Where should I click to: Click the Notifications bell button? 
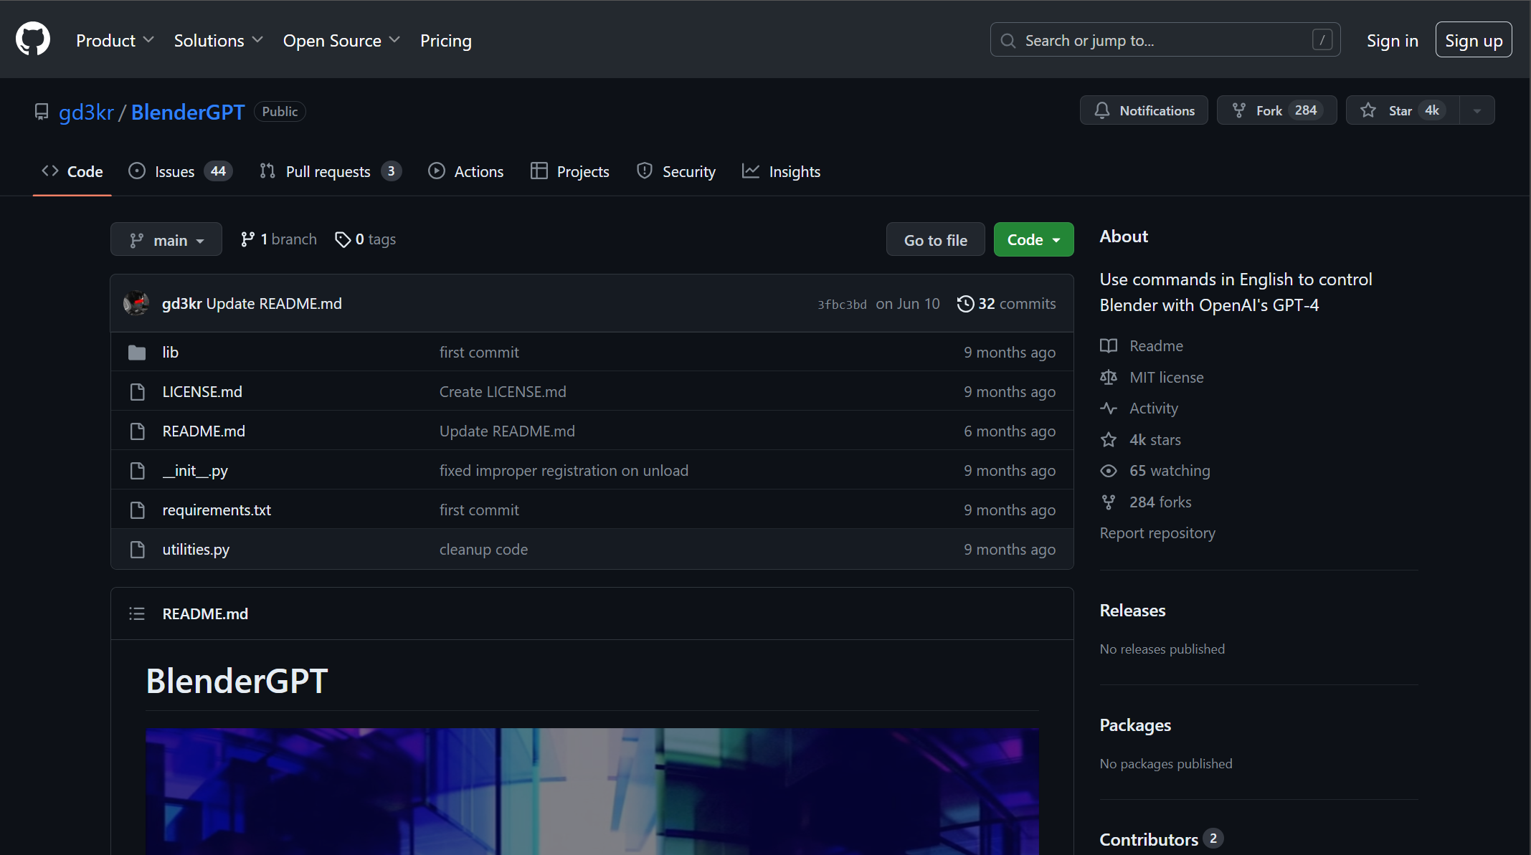[x=1144, y=110]
